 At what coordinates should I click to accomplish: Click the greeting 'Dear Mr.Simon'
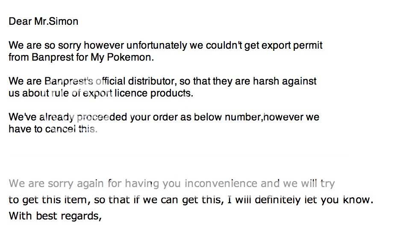click(43, 21)
